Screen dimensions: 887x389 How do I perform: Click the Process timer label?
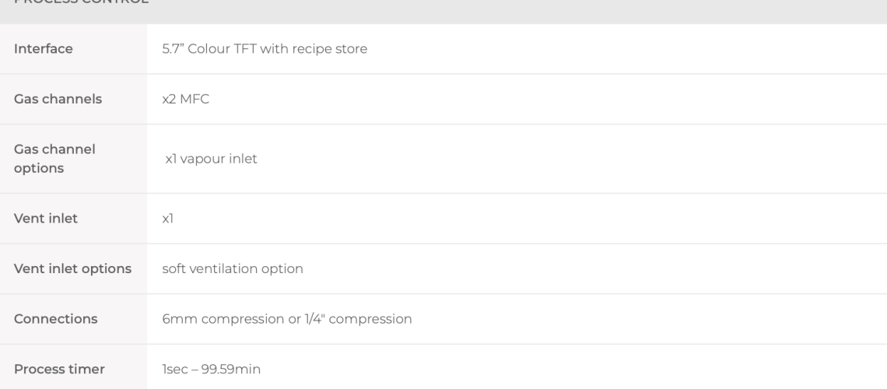59,370
